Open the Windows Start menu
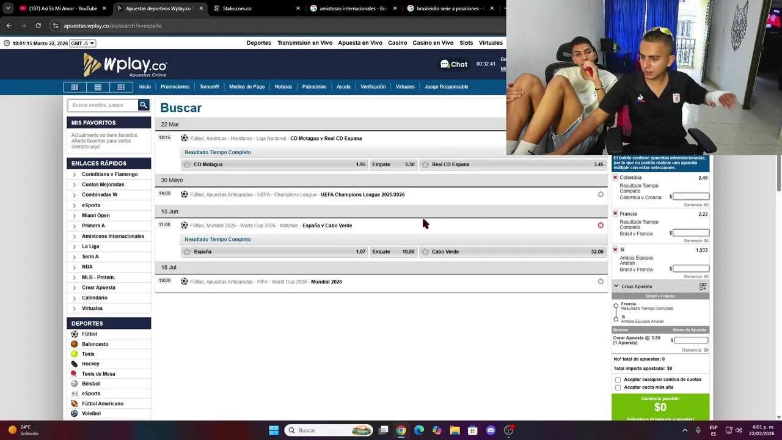The image size is (782, 440). [274, 430]
